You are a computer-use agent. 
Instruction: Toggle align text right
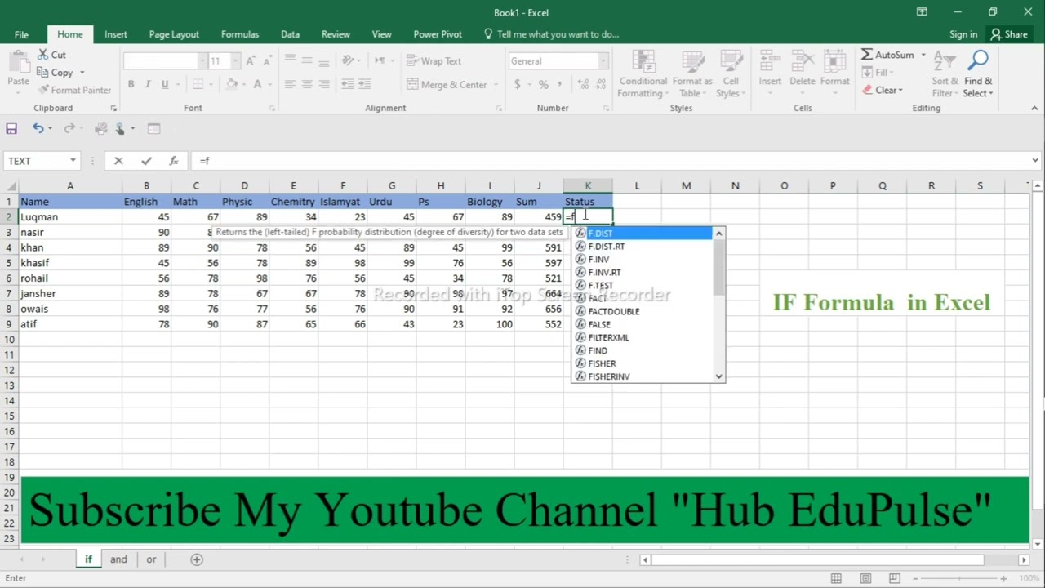324,84
